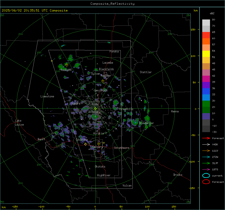Image resolution: width=225 pixels, height=210 pixels.
Task: Pick the light gray 70–80 dBZ swatch
Action: pos(206,23)
